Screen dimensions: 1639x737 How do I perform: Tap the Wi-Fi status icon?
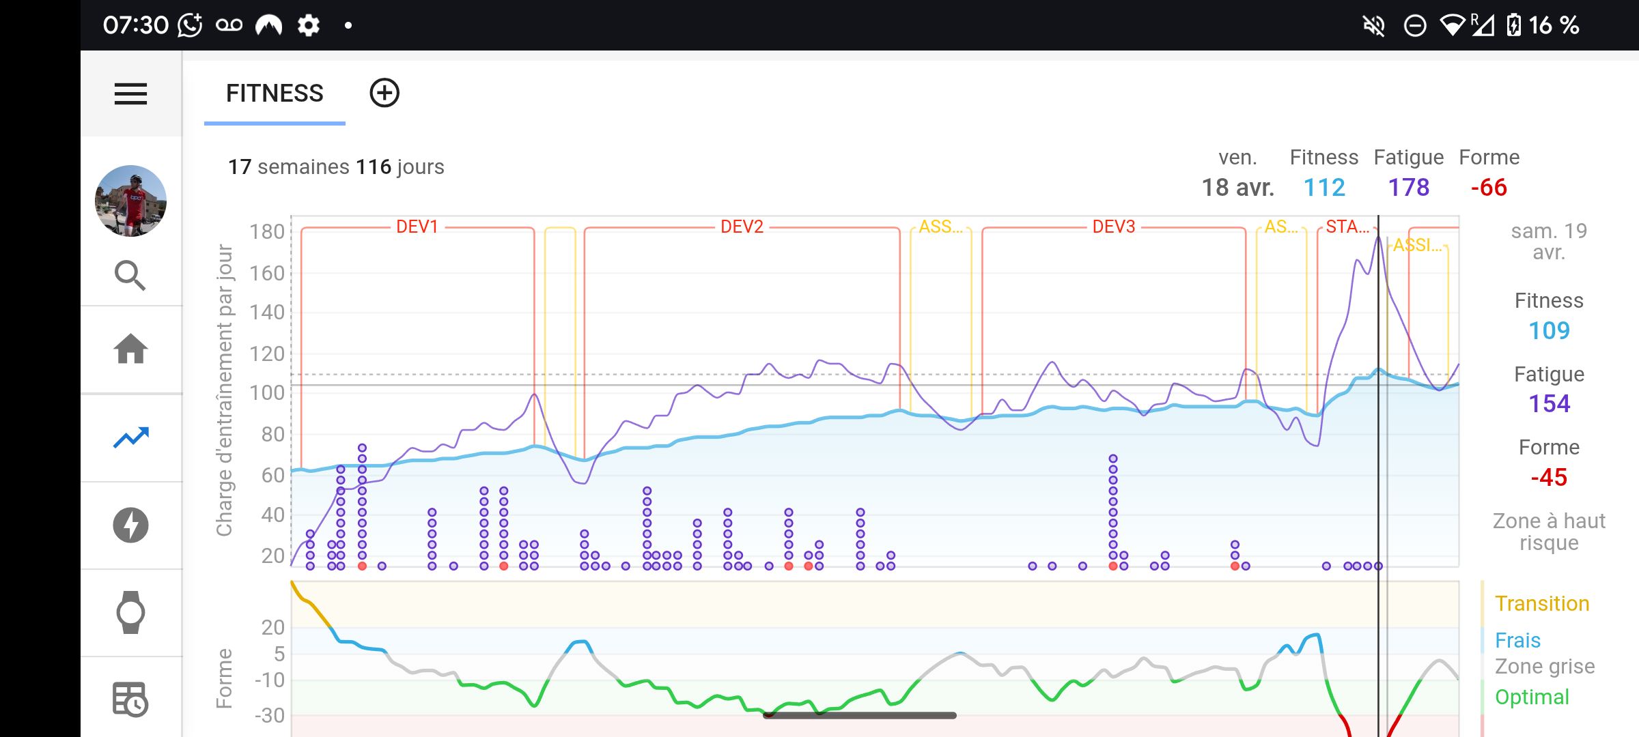1453,25
